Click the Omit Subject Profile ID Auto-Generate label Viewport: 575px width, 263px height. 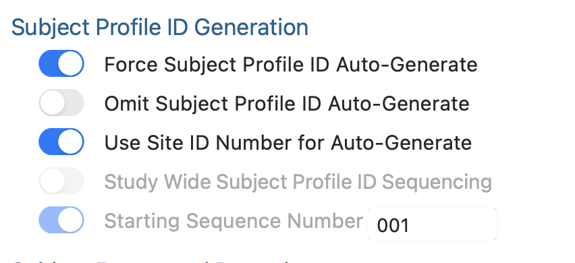pyautogui.click(x=287, y=104)
